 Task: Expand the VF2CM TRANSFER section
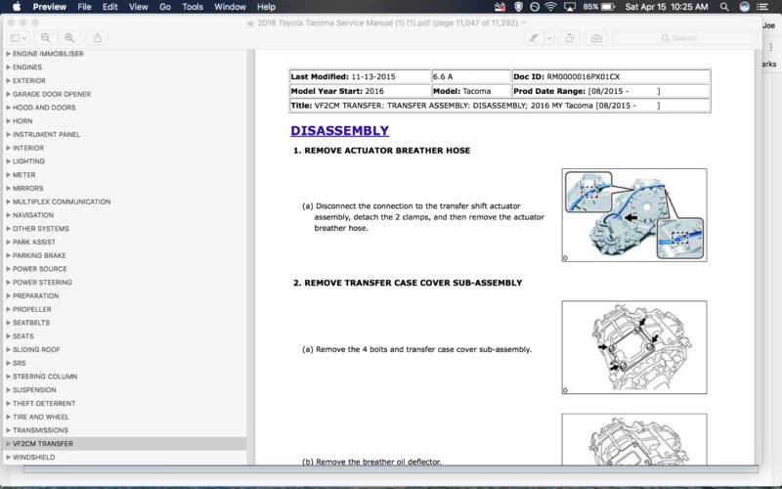coord(8,444)
